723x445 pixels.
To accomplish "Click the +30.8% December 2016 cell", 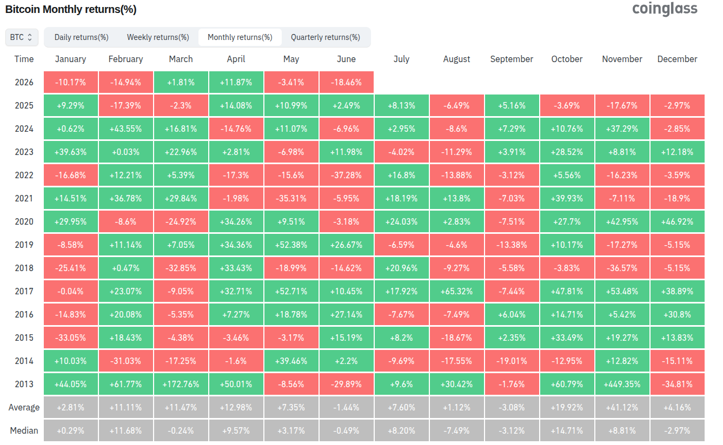I will point(678,314).
